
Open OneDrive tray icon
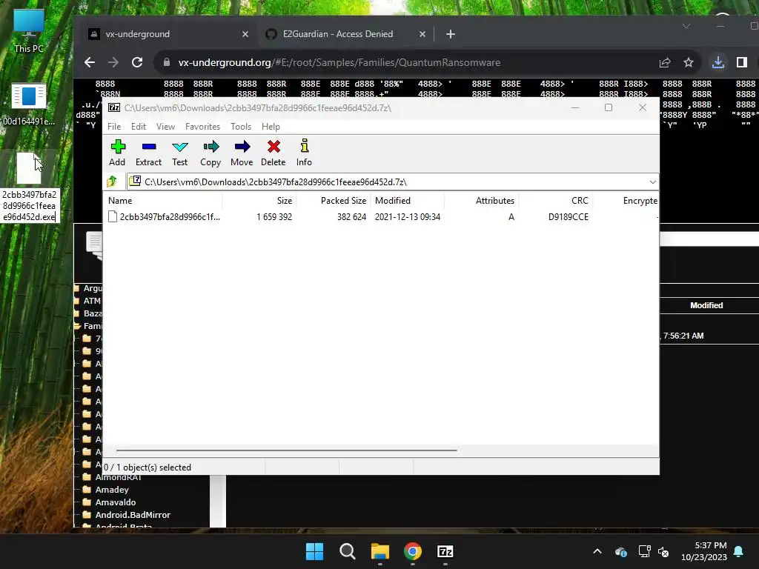coord(621,551)
